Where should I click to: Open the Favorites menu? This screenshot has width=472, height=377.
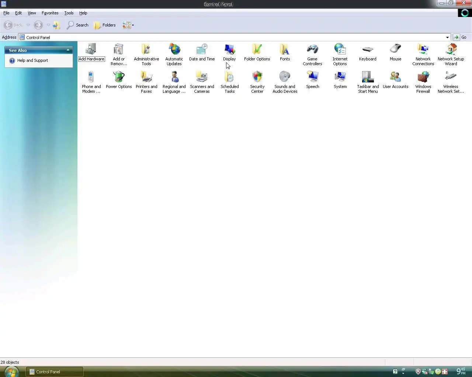click(50, 13)
